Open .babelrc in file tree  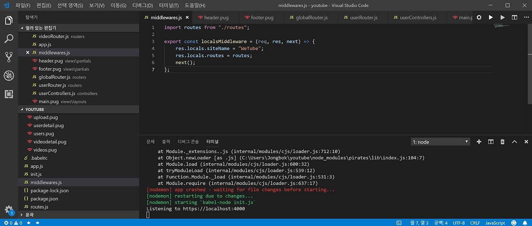(x=79, y=158)
